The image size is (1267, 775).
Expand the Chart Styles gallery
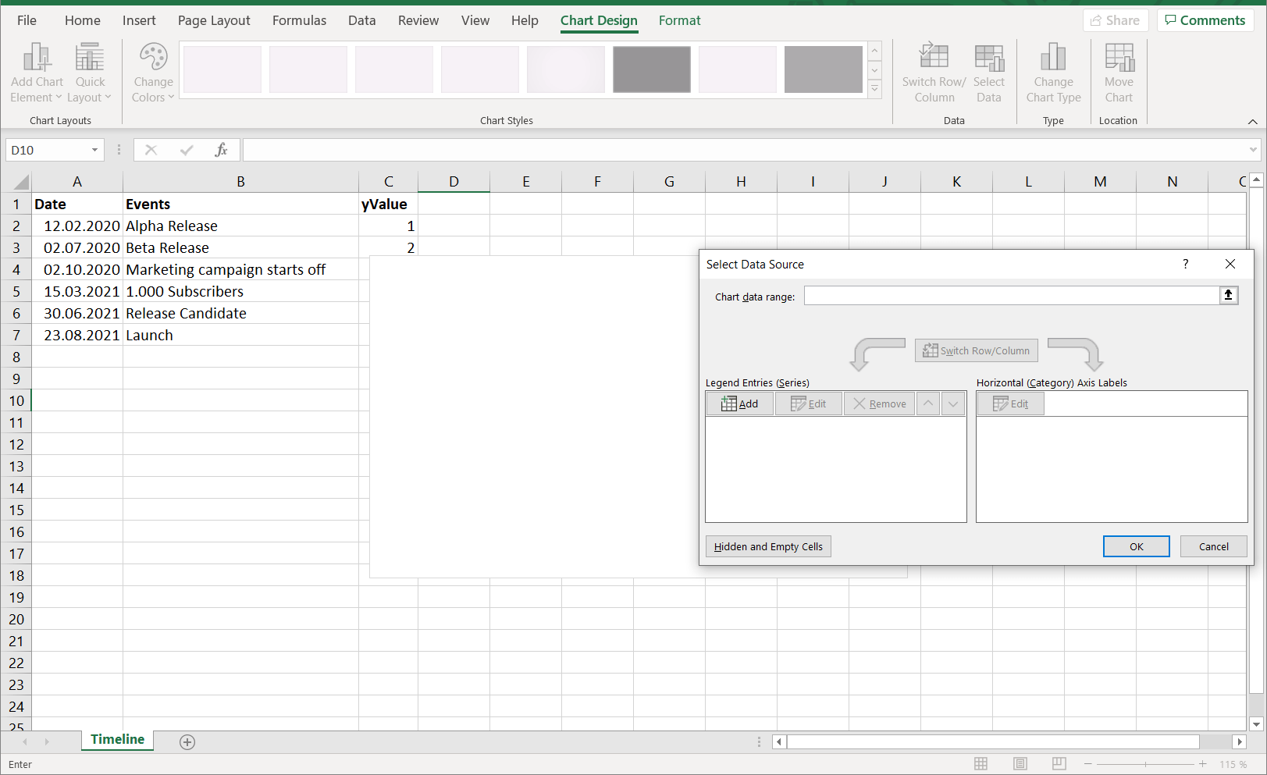pyautogui.click(x=874, y=88)
